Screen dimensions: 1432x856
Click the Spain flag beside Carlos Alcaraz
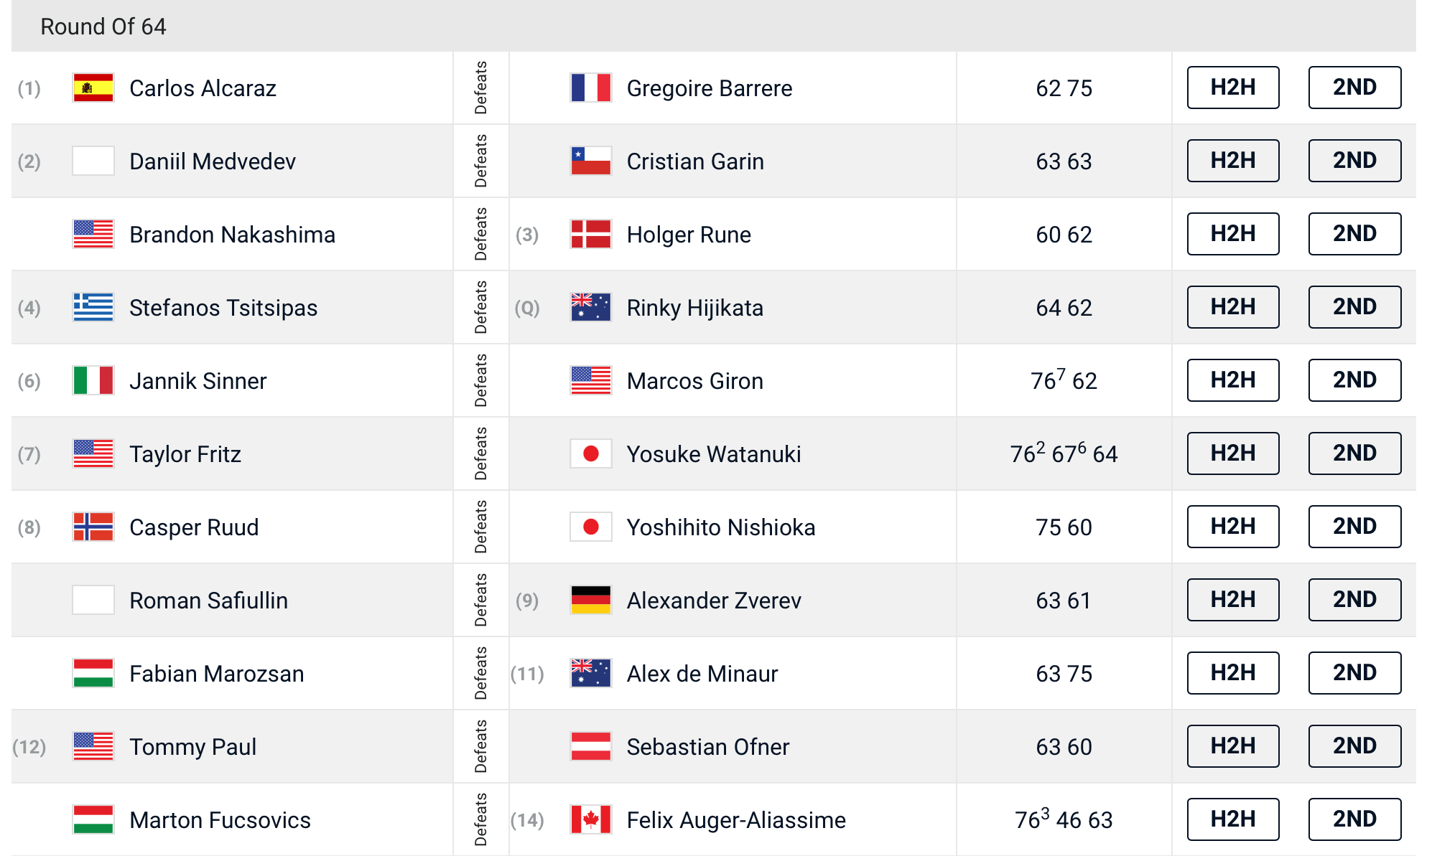click(93, 88)
